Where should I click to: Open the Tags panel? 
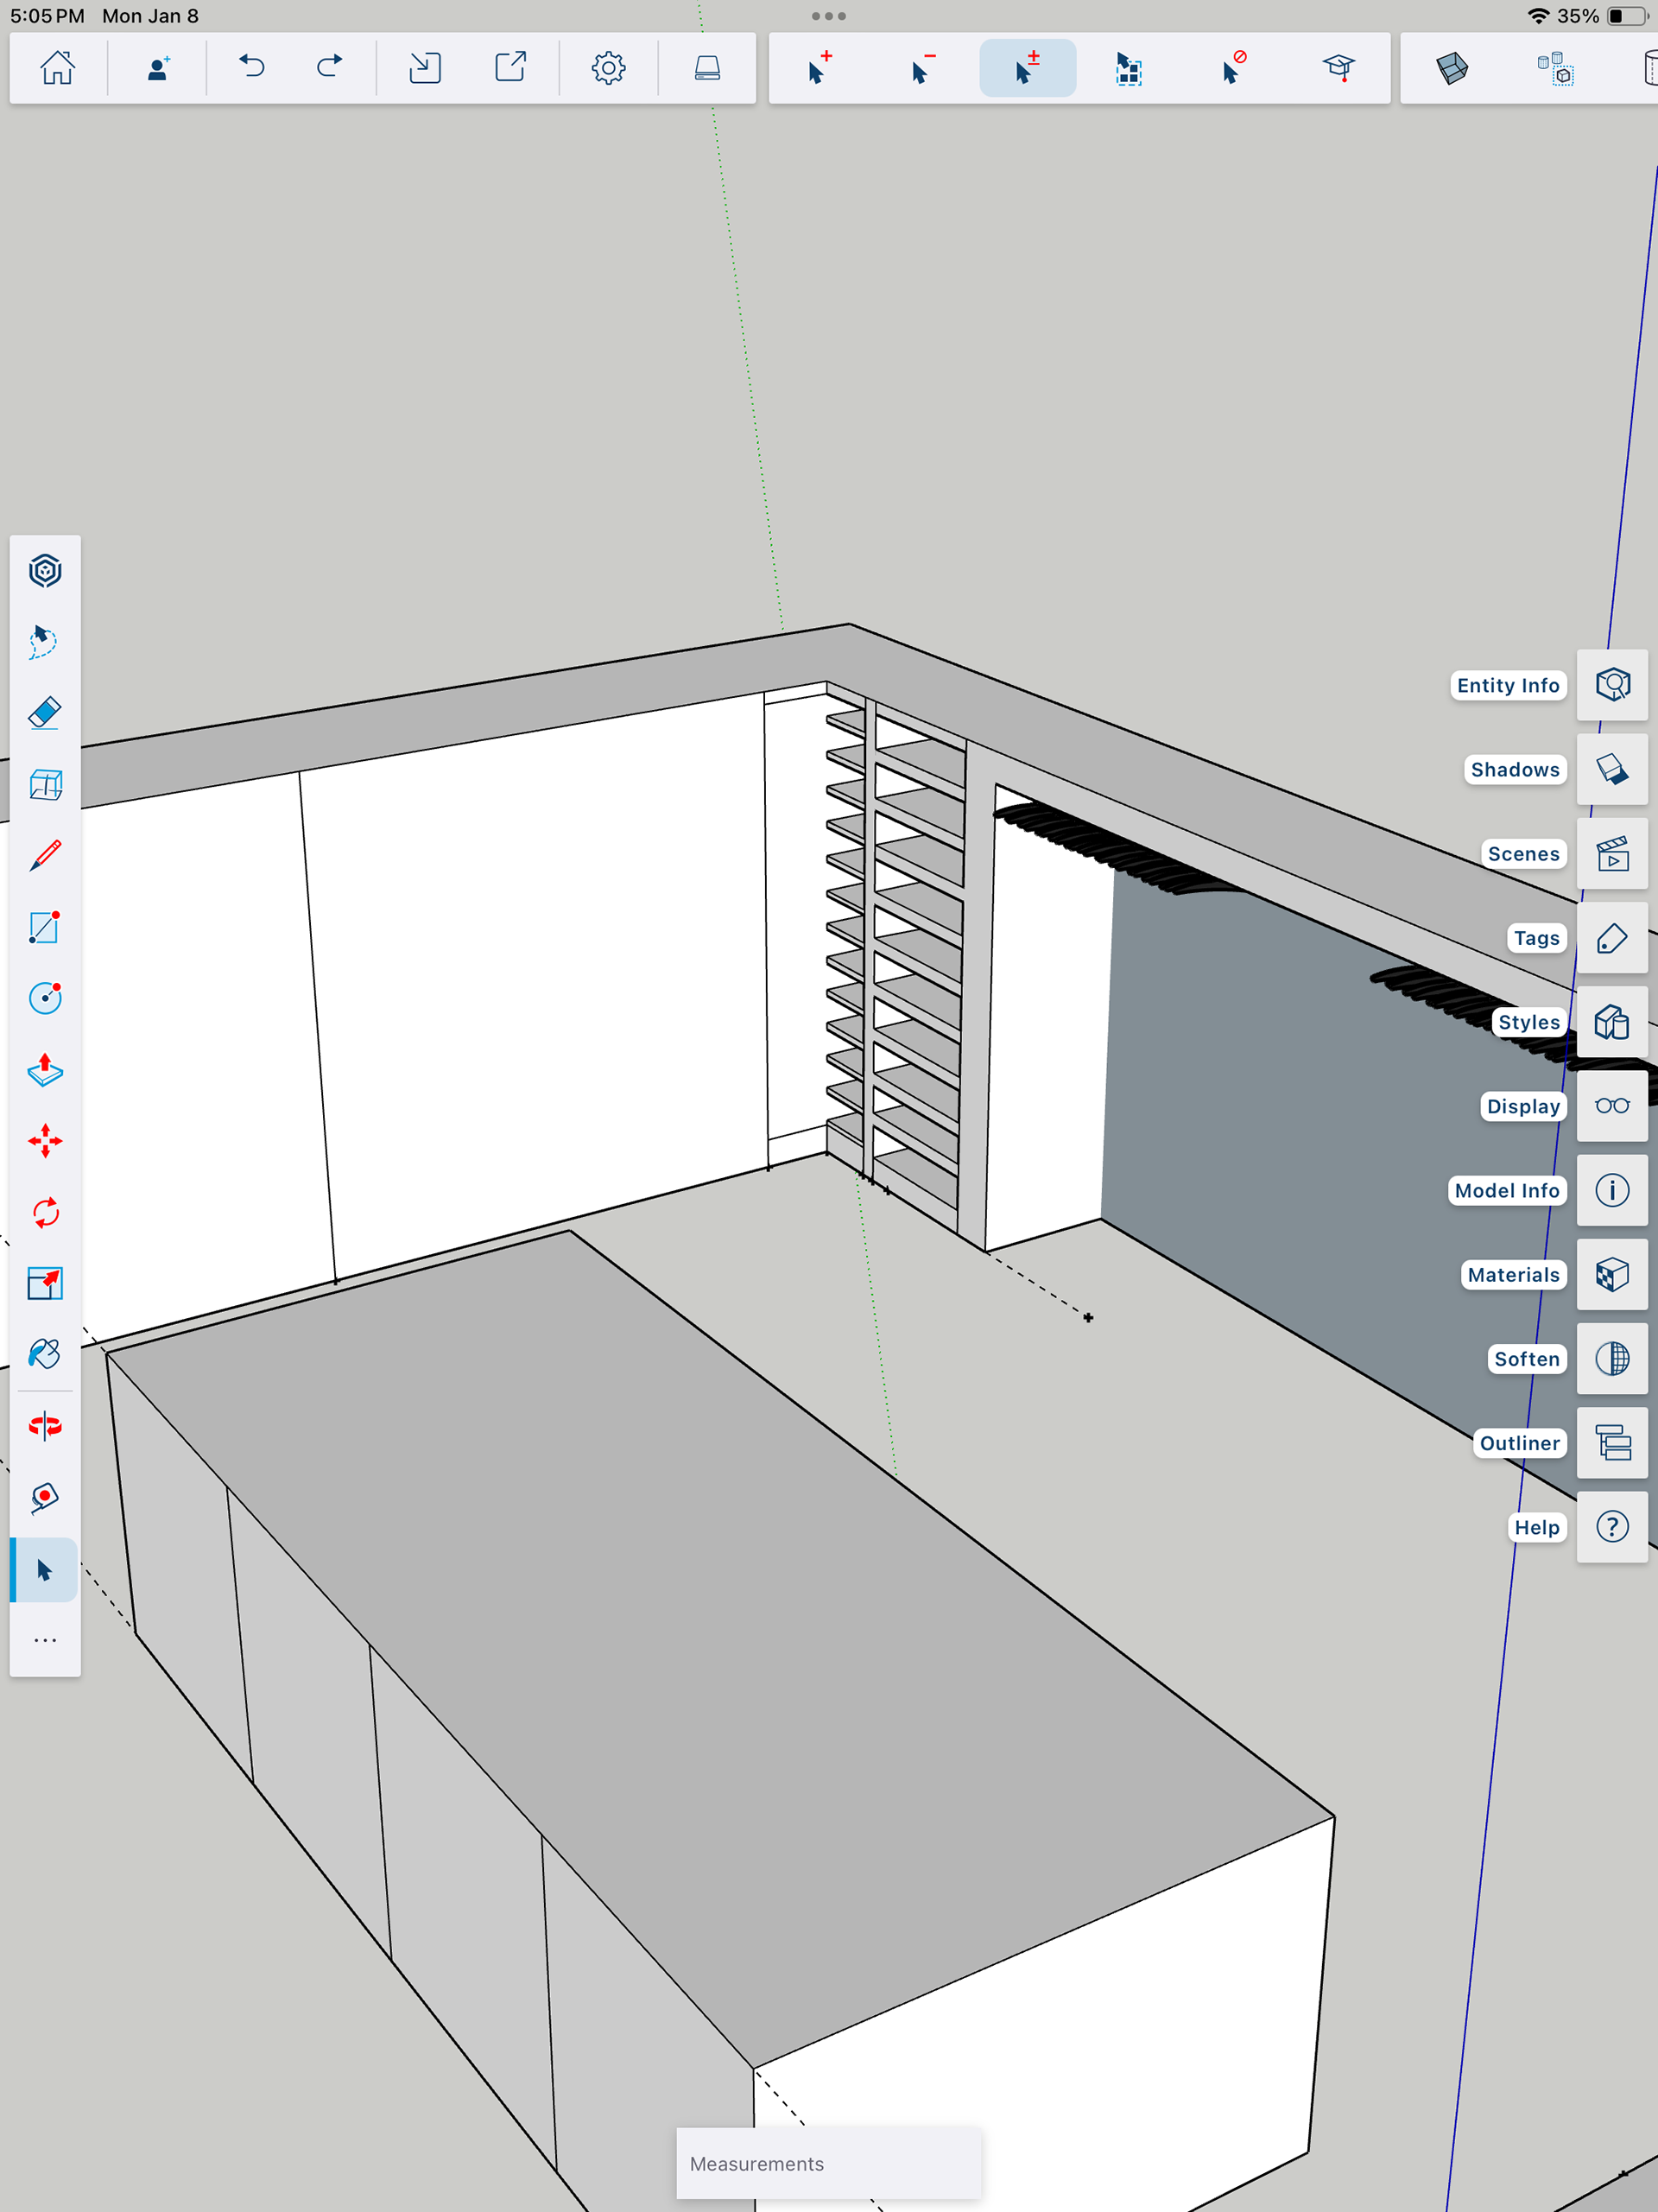pos(1612,938)
